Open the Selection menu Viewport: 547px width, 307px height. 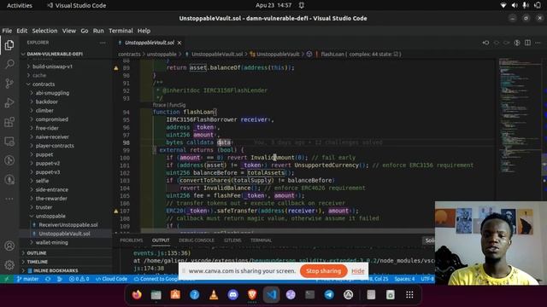pyautogui.click(x=44, y=31)
